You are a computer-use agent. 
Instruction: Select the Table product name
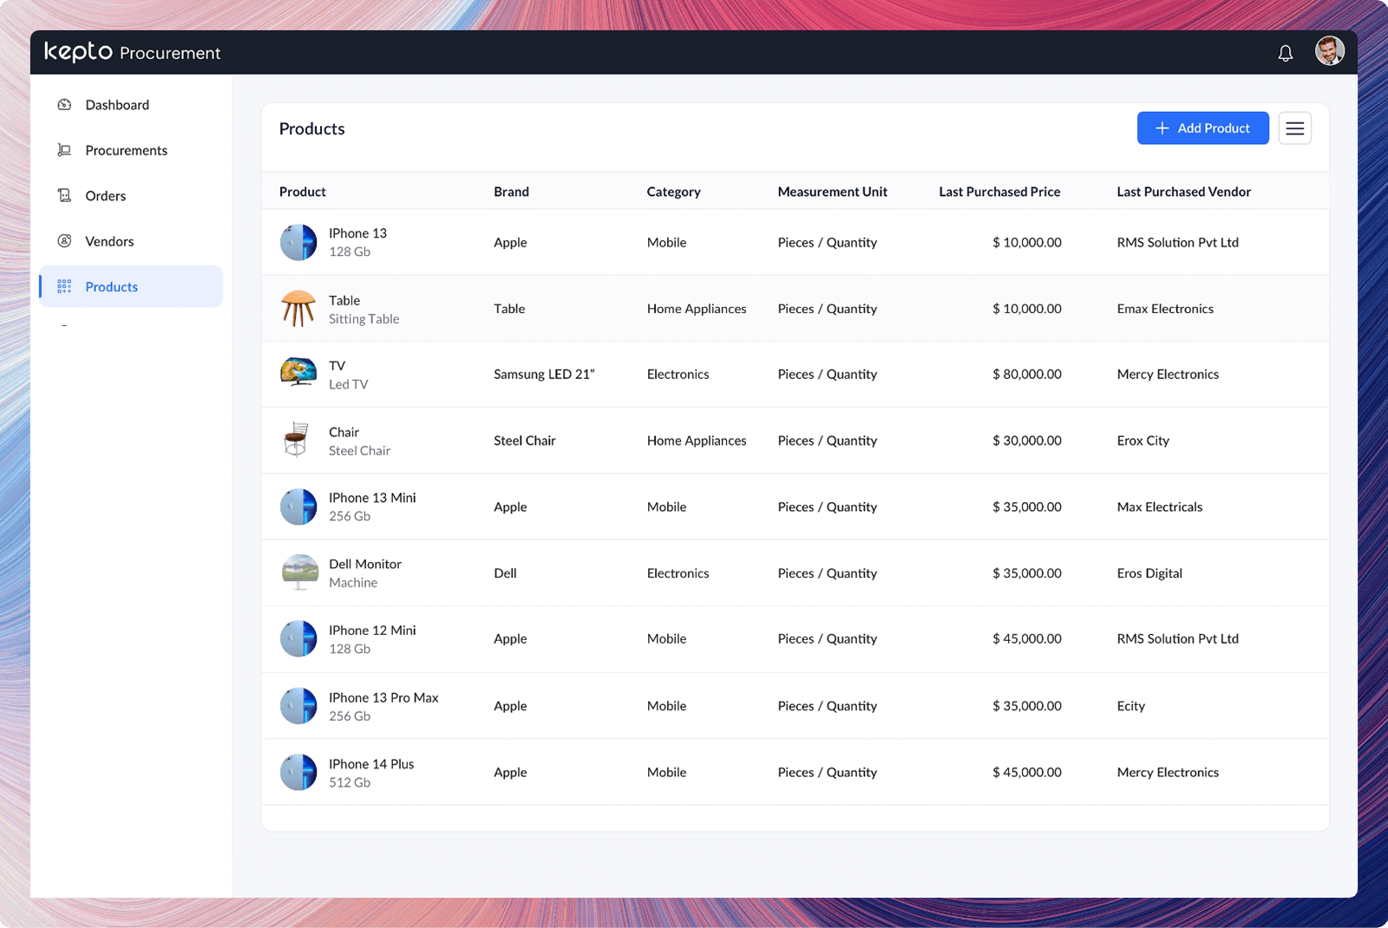coord(344,300)
